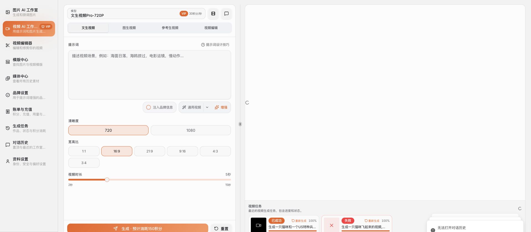This screenshot has height=232, width=531.
Task: Switch to the 图生视频 tab
Action: coord(129,28)
